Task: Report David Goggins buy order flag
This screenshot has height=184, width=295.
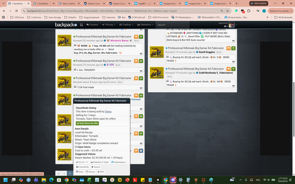Action: [229, 48]
